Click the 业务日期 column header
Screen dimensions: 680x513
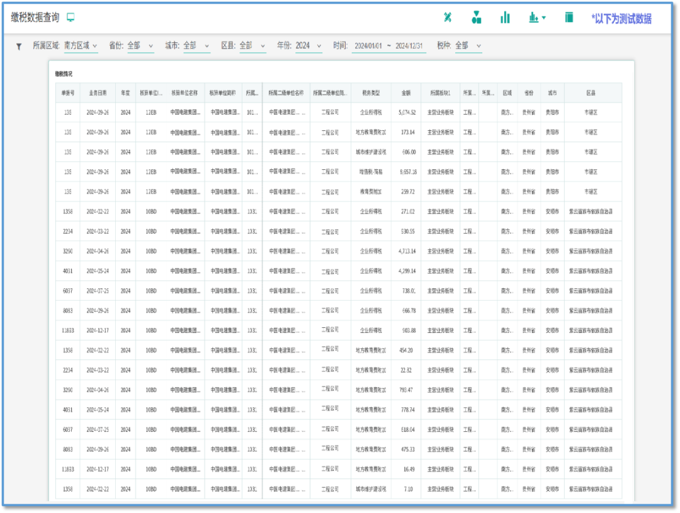pos(98,93)
